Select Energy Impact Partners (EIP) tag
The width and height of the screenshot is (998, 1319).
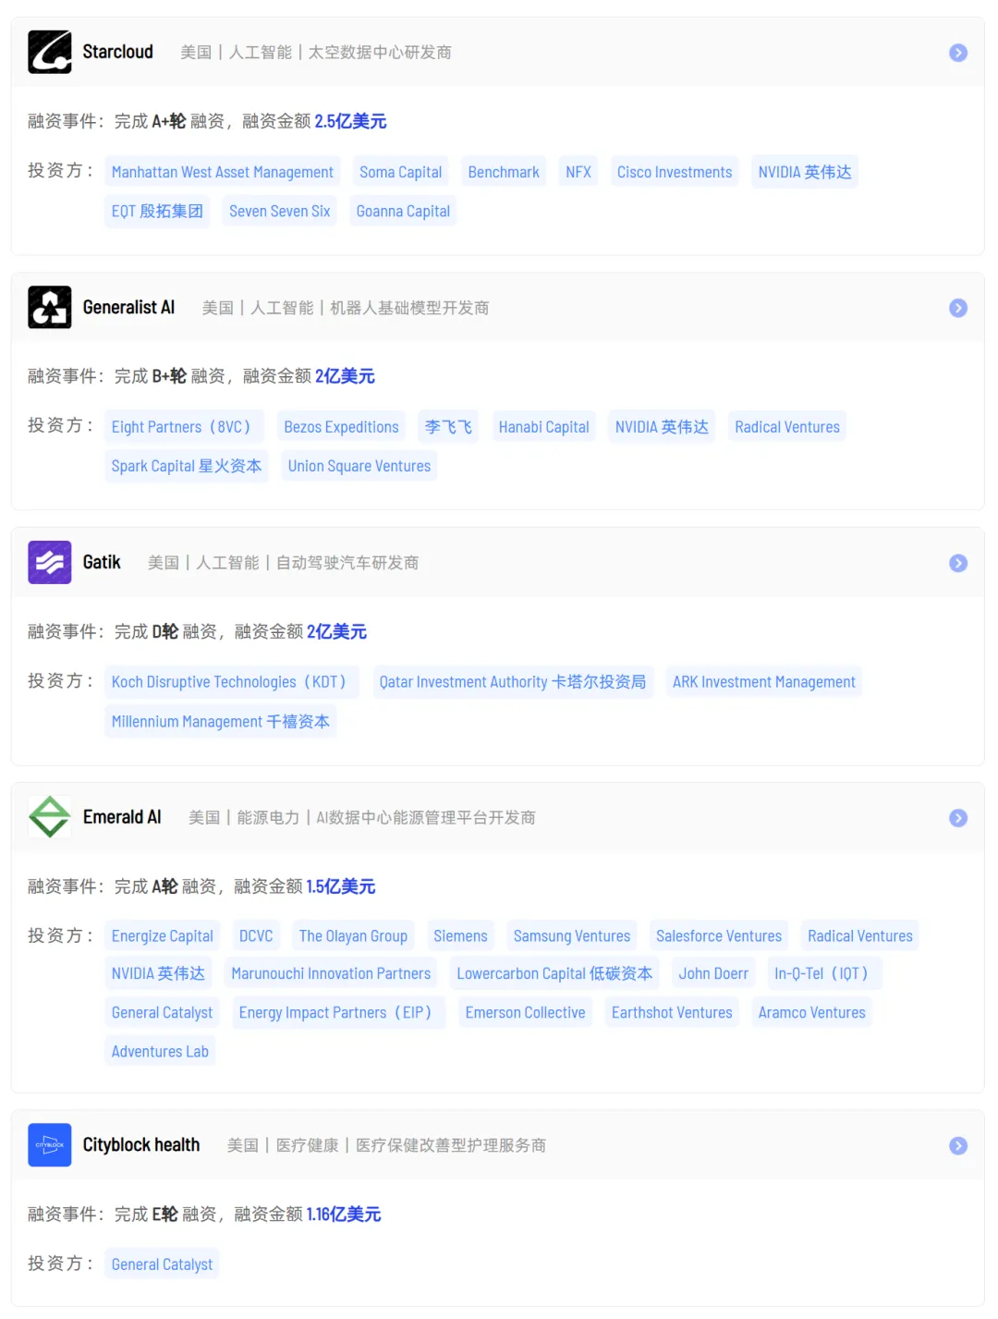pyautogui.click(x=339, y=1012)
